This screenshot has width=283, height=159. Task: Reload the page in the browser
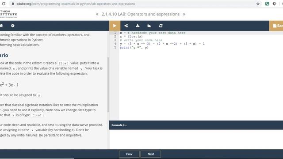coord(4,4)
